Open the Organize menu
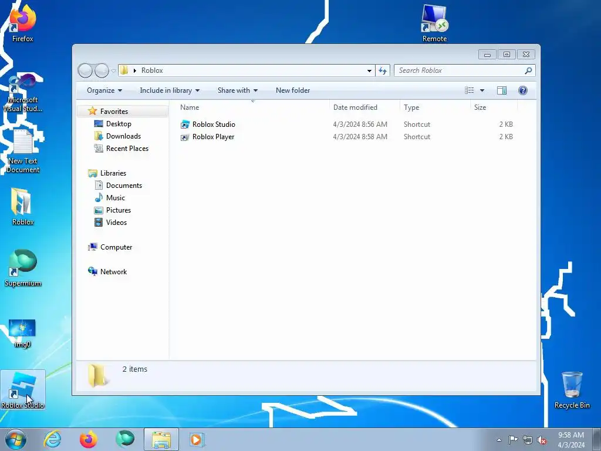This screenshot has width=601, height=451. pos(104,90)
